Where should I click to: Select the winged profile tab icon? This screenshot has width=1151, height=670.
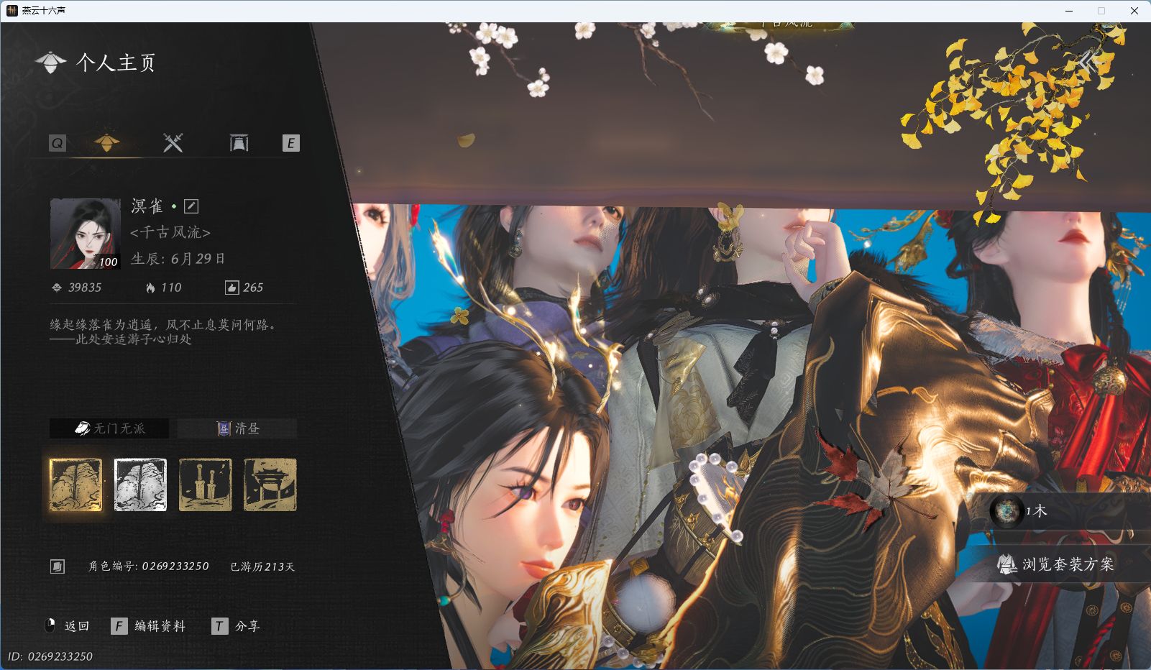tap(106, 142)
